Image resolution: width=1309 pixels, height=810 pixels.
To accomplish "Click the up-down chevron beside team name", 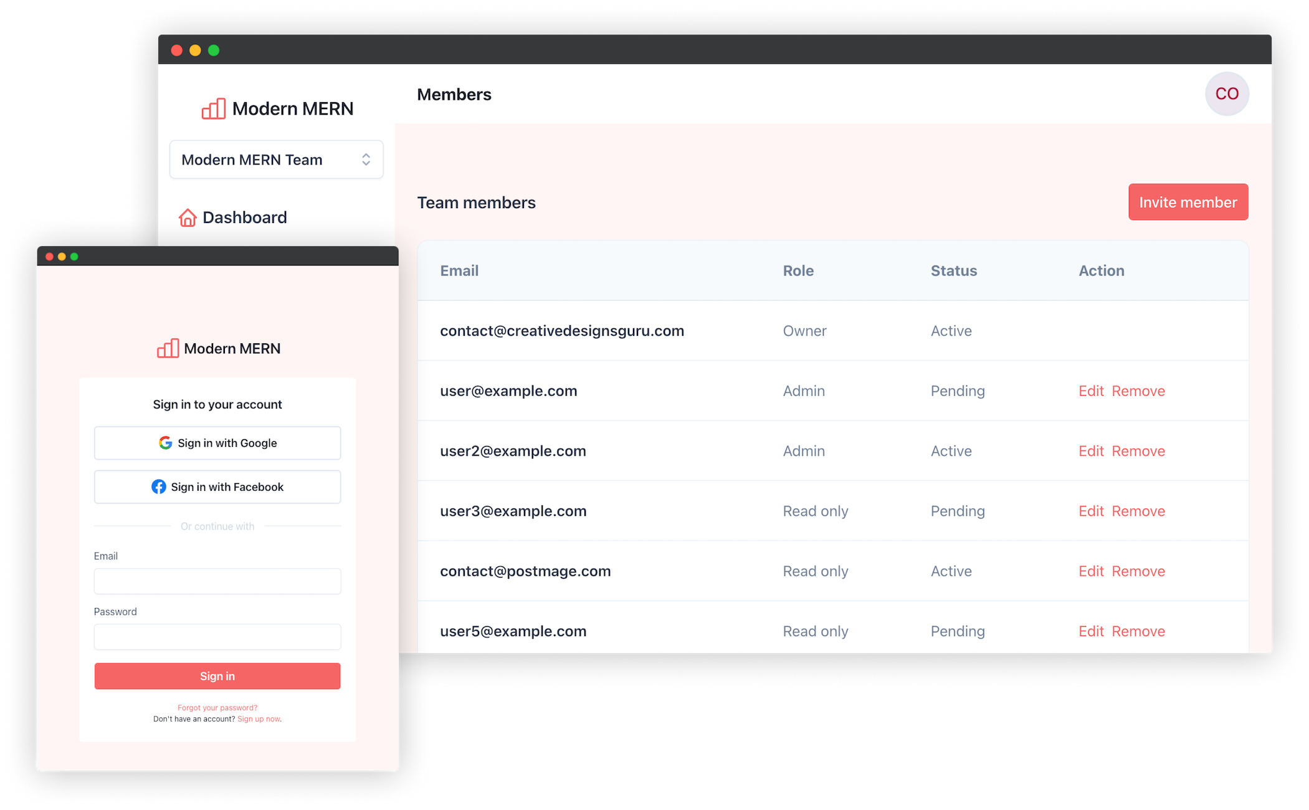I will click(366, 160).
